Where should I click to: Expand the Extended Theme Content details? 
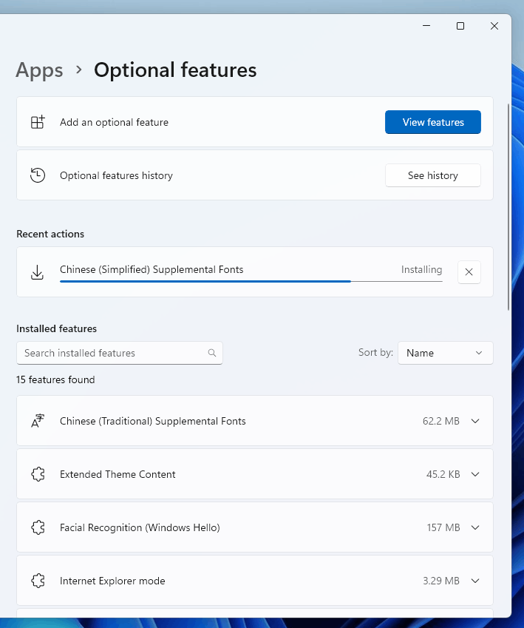[475, 474]
